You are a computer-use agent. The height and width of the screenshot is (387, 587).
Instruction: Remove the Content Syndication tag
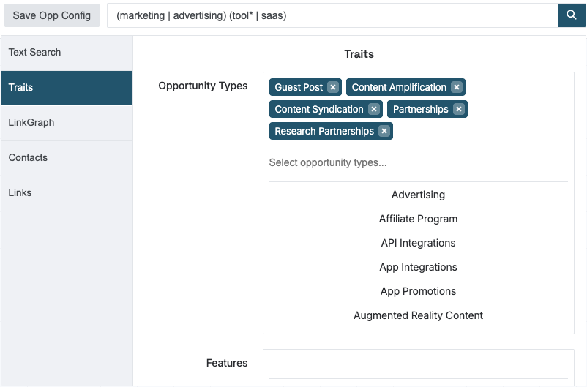[373, 109]
